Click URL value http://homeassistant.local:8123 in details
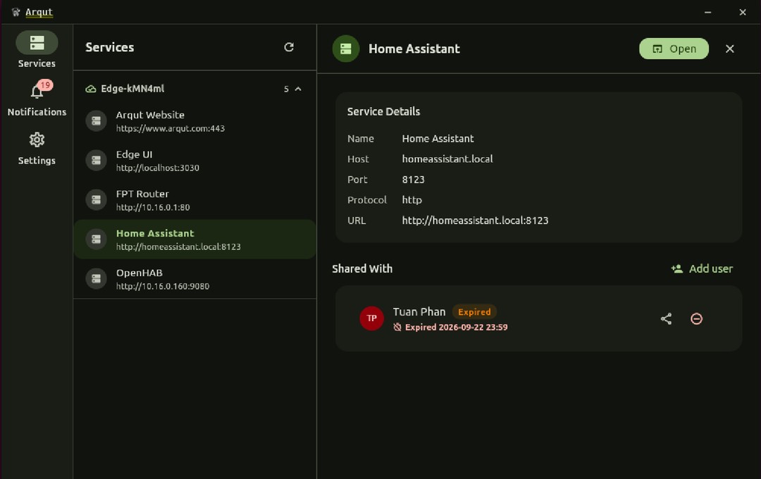 (475, 220)
